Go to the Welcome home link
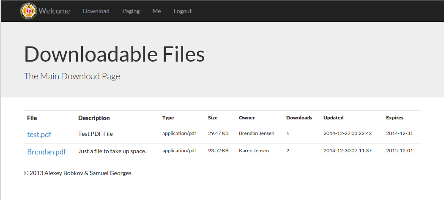This screenshot has height=200, width=444. 55,11
